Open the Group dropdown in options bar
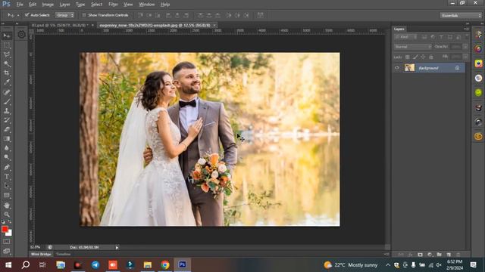 pyautogui.click(x=65, y=15)
